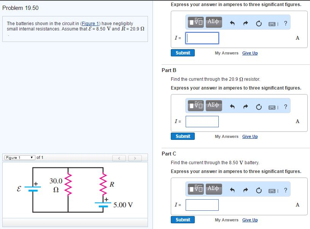The height and width of the screenshot is (229, 310).
Task: Click the next figure arrow button
Action: point(135,157)
